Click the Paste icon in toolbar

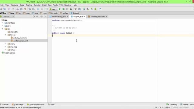pyautogui.click(x=25, y=9)
